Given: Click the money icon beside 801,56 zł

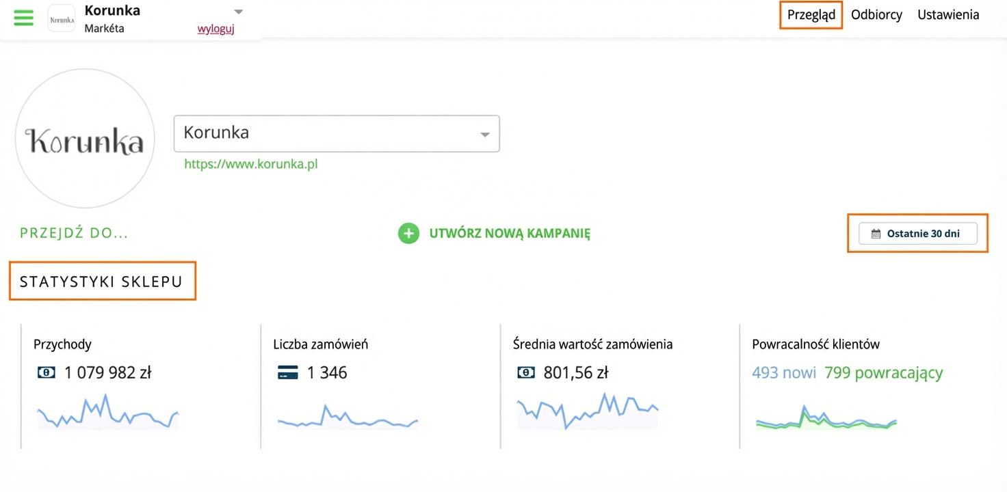Looking at the screenshot, I should 525,372.
